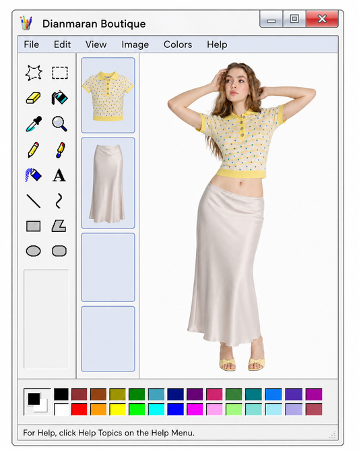Activate the Airbrush spray can tool
Viewport: 359px width, 449px height.
click(33, 175)
